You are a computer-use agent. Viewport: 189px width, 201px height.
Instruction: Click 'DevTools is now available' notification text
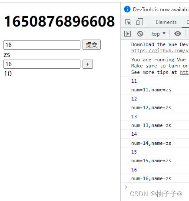click(161, 10)
